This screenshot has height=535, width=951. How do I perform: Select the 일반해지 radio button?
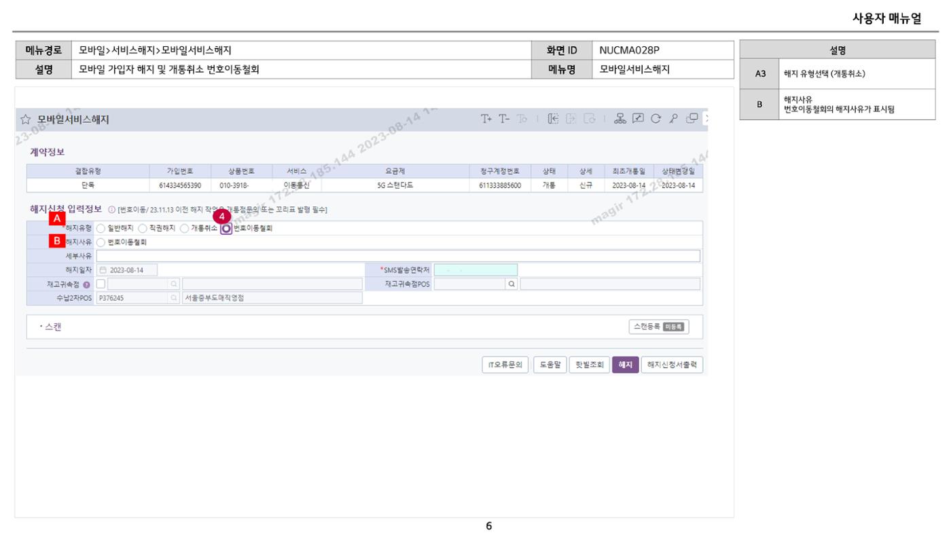coord(101,229)
